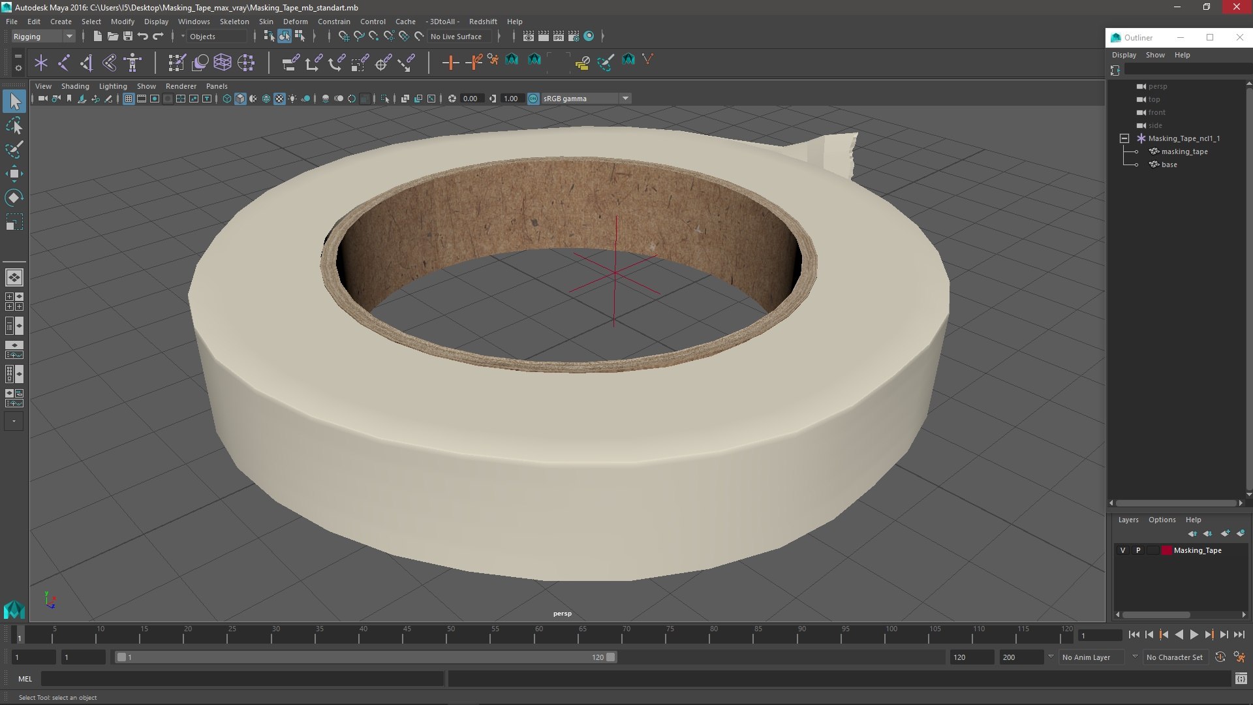Click the Create Lattice shelf icon
The image size is (1253, 705).
[223, 63]
